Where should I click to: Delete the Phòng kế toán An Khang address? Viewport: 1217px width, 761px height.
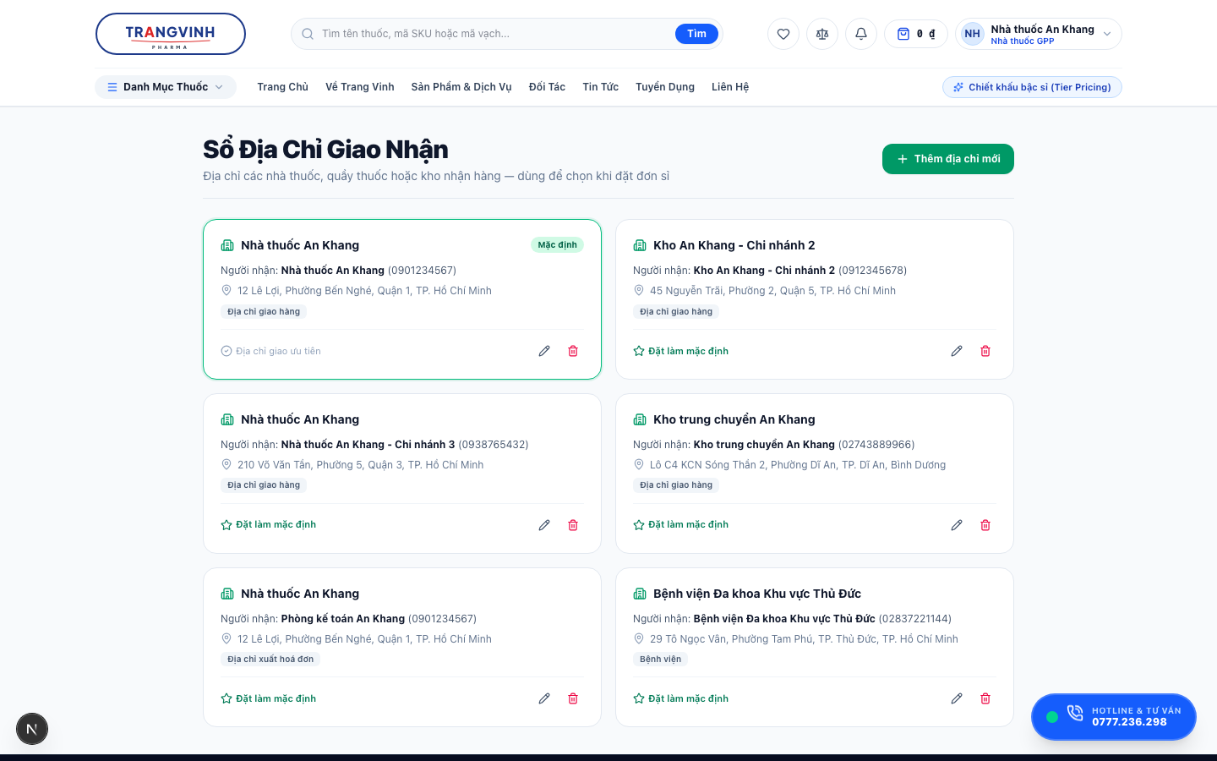pos(573,698)
